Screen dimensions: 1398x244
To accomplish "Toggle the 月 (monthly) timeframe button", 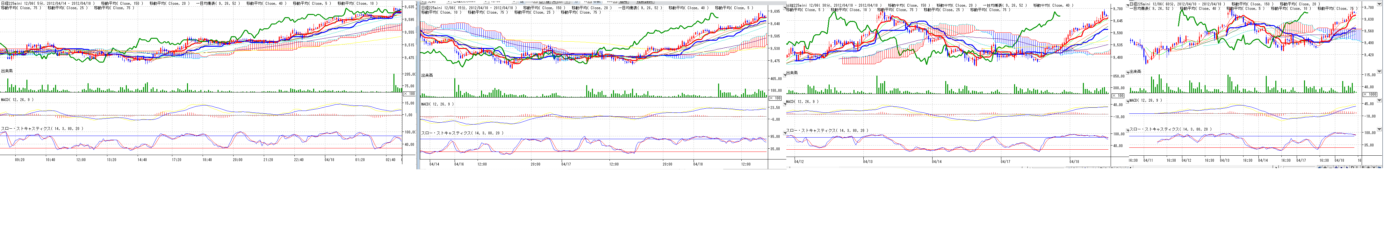I will (554, 2).
